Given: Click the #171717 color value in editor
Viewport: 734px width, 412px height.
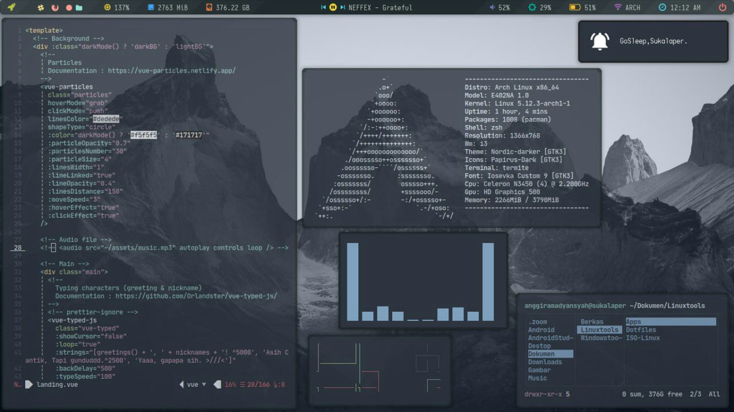Looking at the screenshot, I should (x=189, y=135).
